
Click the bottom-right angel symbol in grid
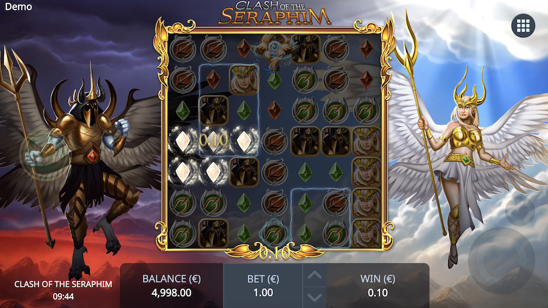click(366, 233)
